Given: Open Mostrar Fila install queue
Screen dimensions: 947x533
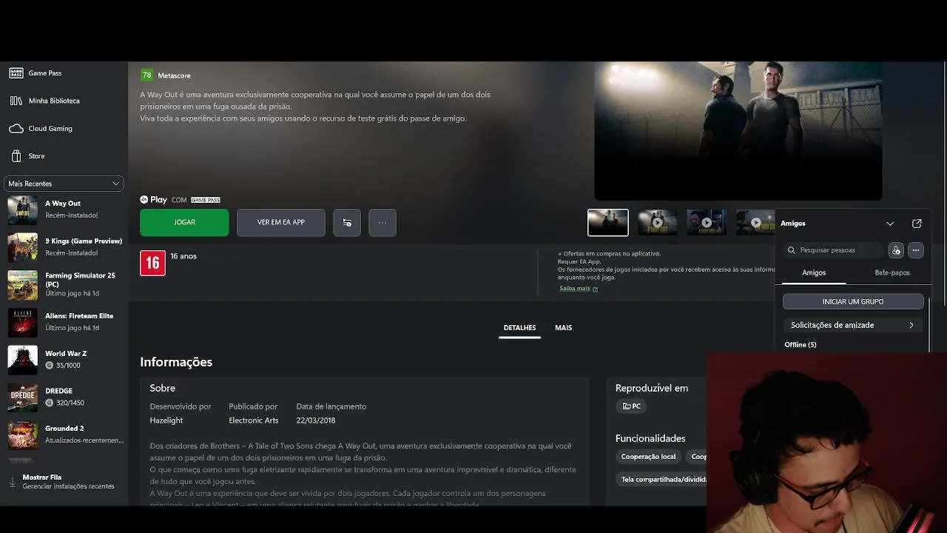Looking at the screenshot, I should point(64,482).
